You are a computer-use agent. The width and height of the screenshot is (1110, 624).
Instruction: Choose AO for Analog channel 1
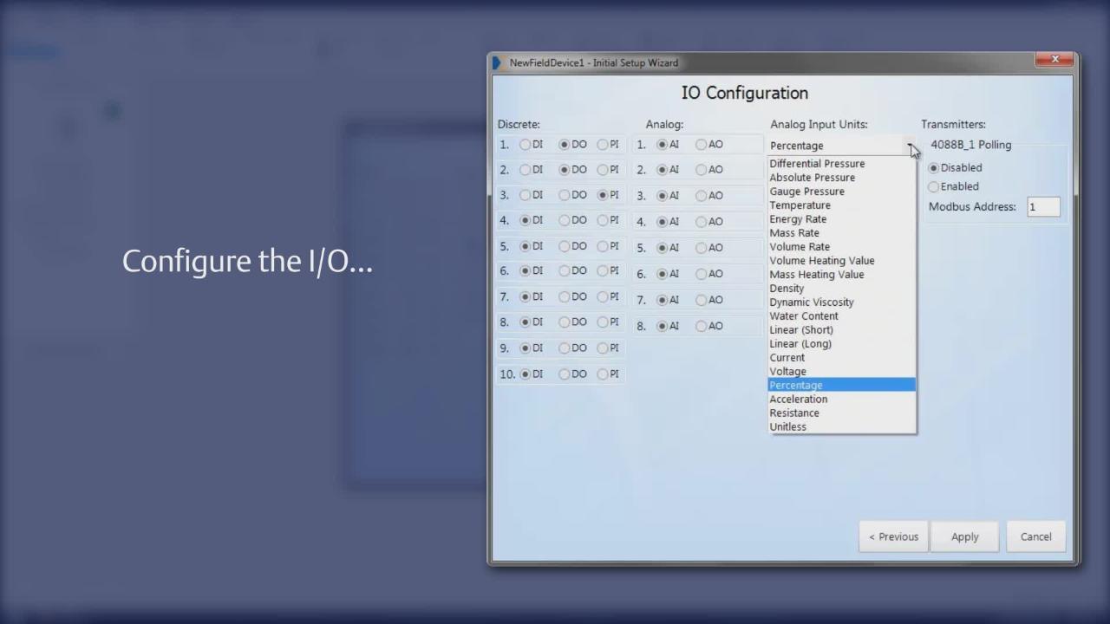pos(702,145)
